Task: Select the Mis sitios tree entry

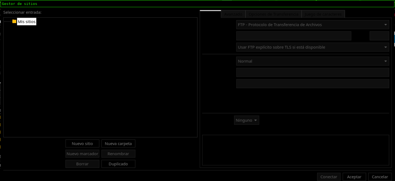Action: (x=26, y=22)
